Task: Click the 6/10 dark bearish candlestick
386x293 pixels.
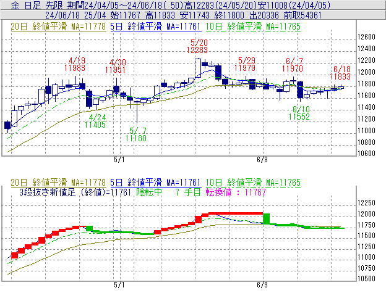Action: [300, 90]
